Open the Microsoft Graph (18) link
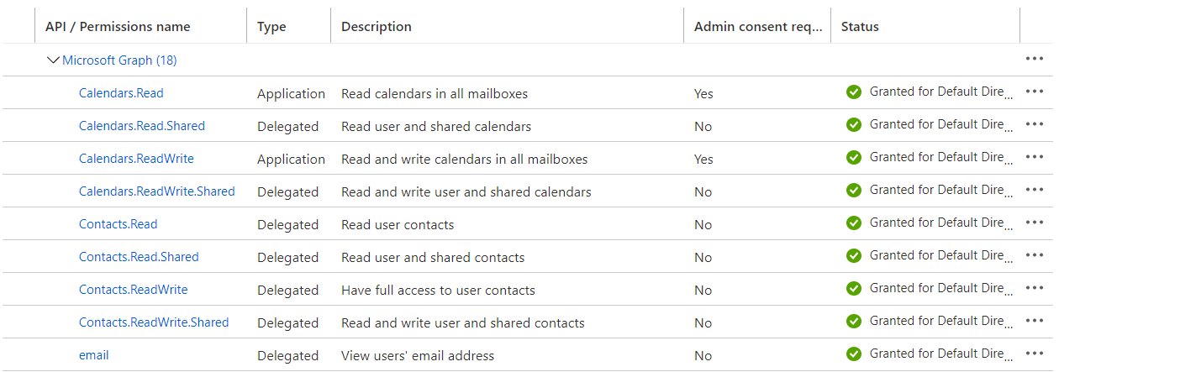 pos(119,60)
